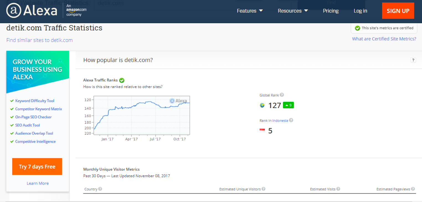Click the traffic rank history chart

(x=141, y=115)
